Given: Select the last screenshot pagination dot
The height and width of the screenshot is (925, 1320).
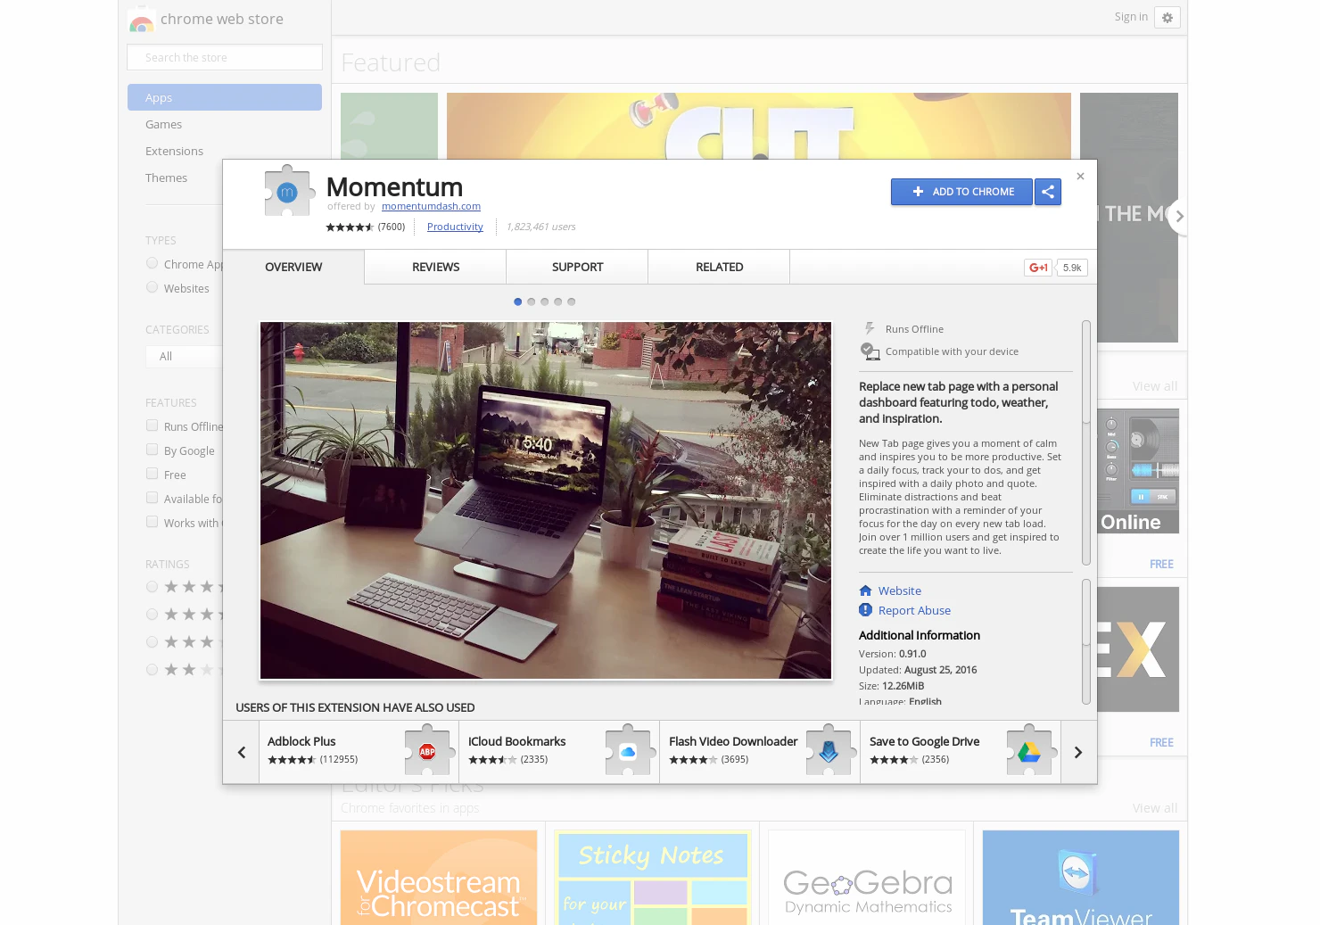Looking at the screenshot, I should click(571, 301).
